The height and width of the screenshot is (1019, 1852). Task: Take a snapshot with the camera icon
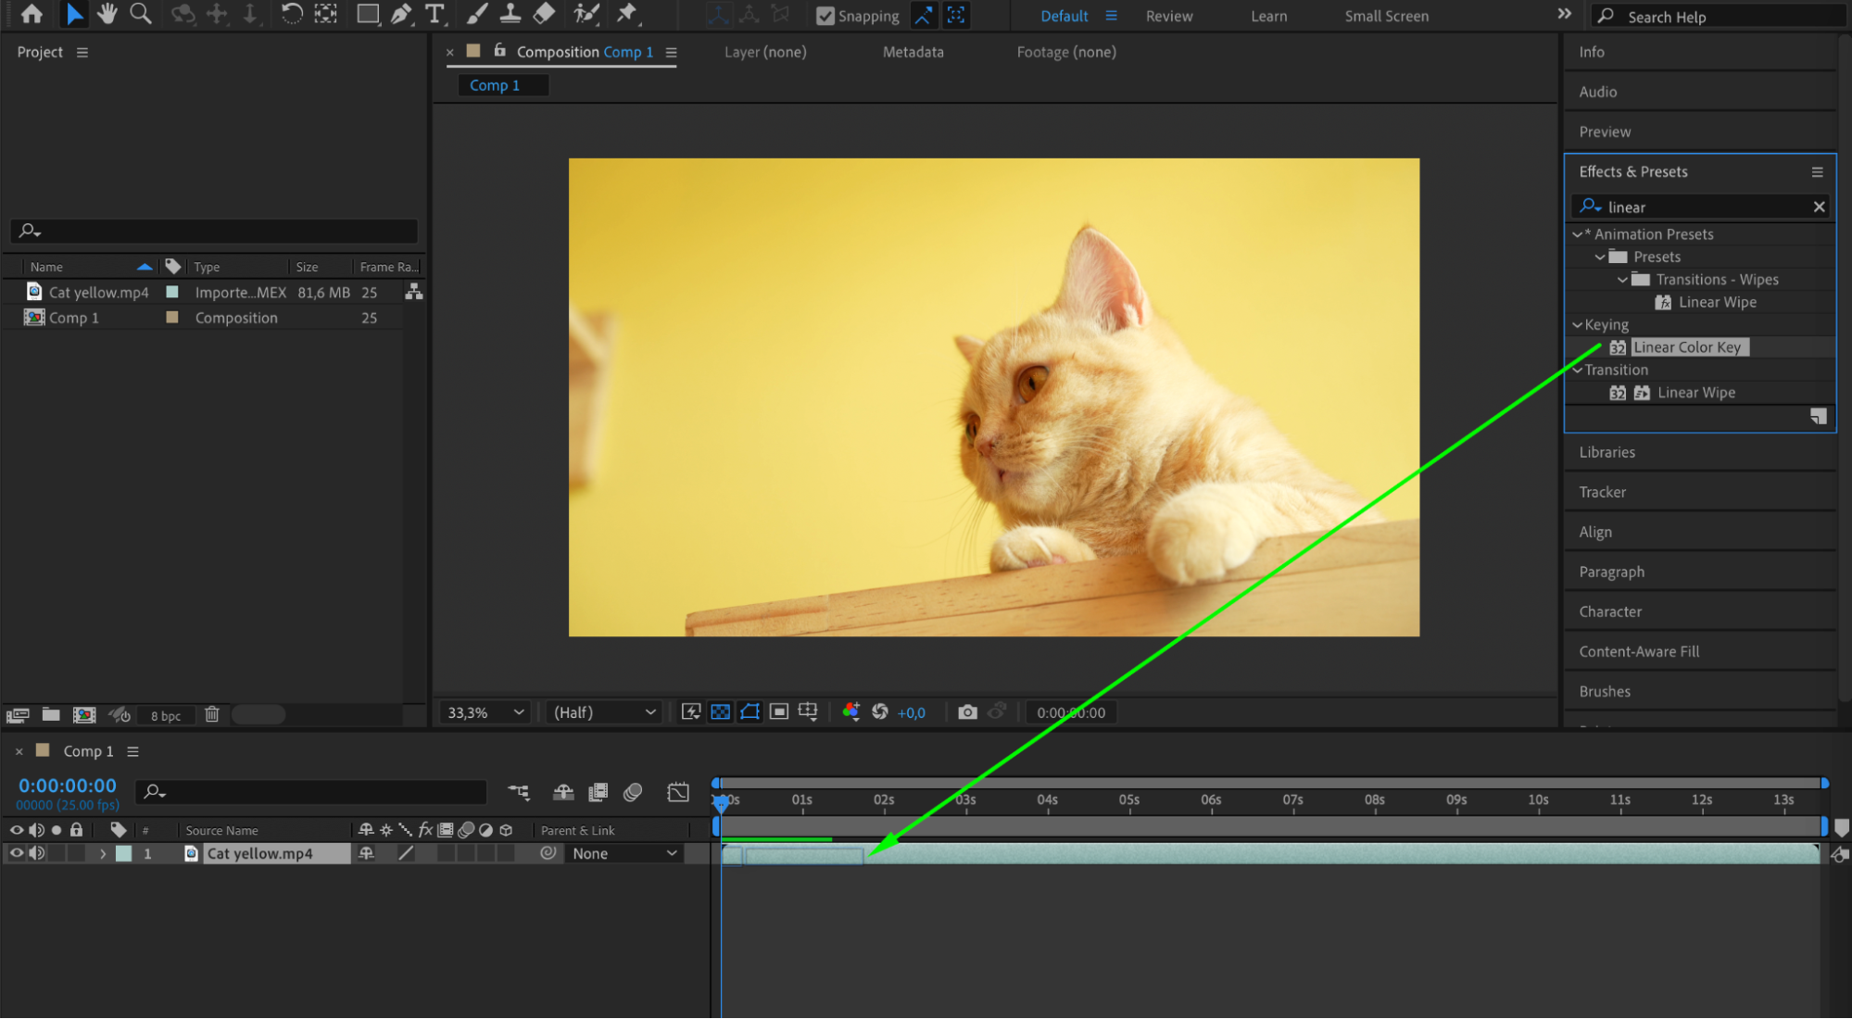pos(967,711)
